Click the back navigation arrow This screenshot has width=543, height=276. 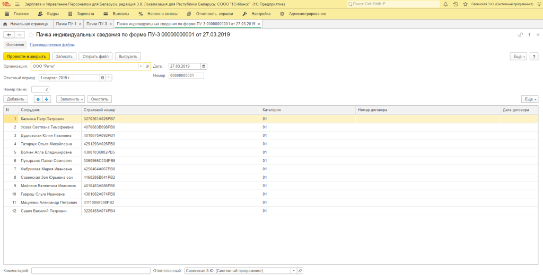9,34
